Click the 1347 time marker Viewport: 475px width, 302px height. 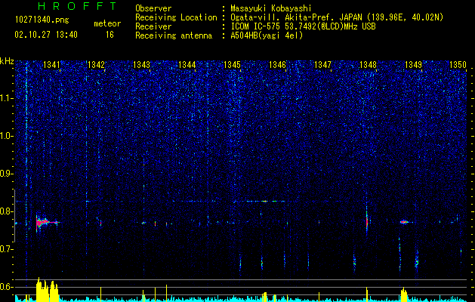[323, 65]
